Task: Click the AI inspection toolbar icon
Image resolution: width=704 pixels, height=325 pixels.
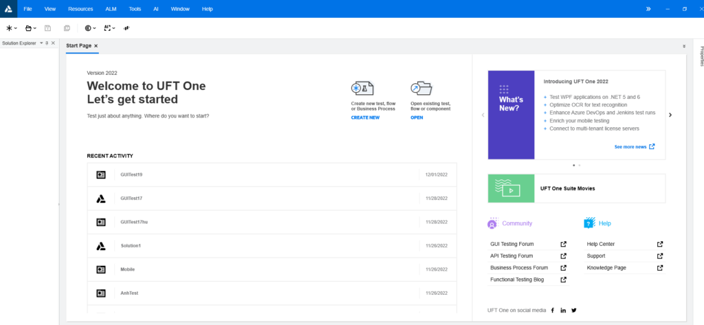Action: click(107, 28)
